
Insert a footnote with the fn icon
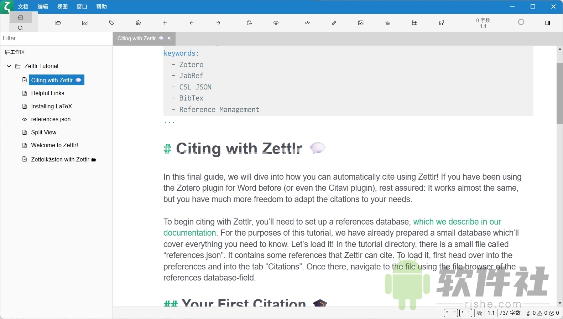point(441,23)
